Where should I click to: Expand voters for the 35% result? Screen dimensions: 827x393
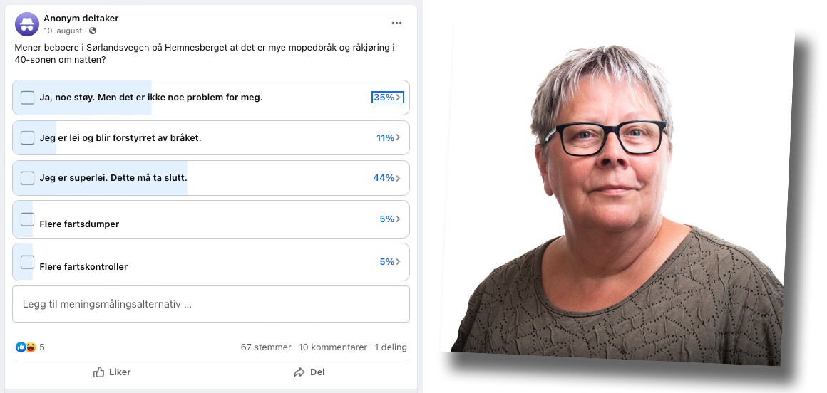(x=388, y=98)
